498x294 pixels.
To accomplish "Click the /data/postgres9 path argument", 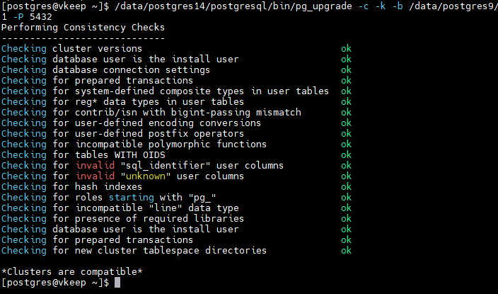I will (x=453, y=6).
